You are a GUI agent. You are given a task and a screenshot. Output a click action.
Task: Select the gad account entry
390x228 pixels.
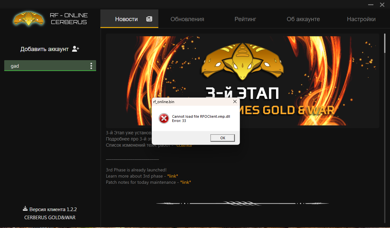pos(50,66)
